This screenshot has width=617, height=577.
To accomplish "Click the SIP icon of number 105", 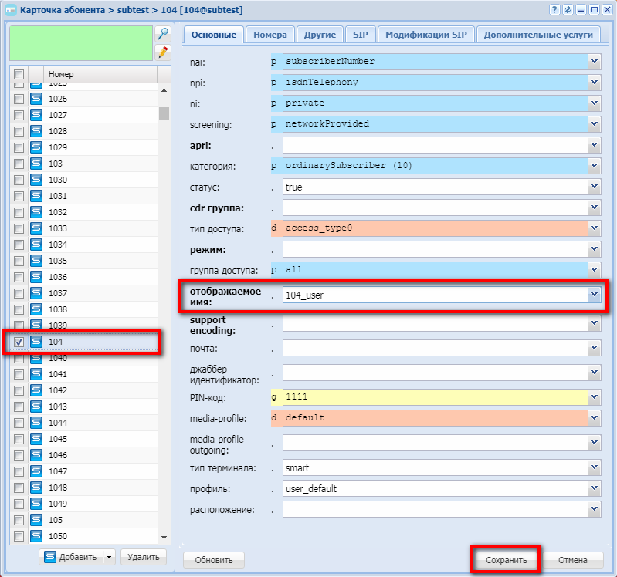I will (36, 520).
